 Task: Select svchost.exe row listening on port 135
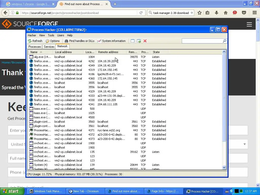[98, 152]
